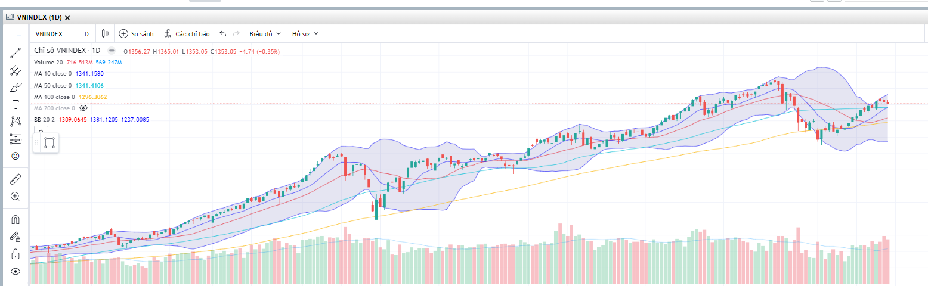Choose the pitchfork drawing tool
The width and height of the screenshot is (928, 286).
16,70
